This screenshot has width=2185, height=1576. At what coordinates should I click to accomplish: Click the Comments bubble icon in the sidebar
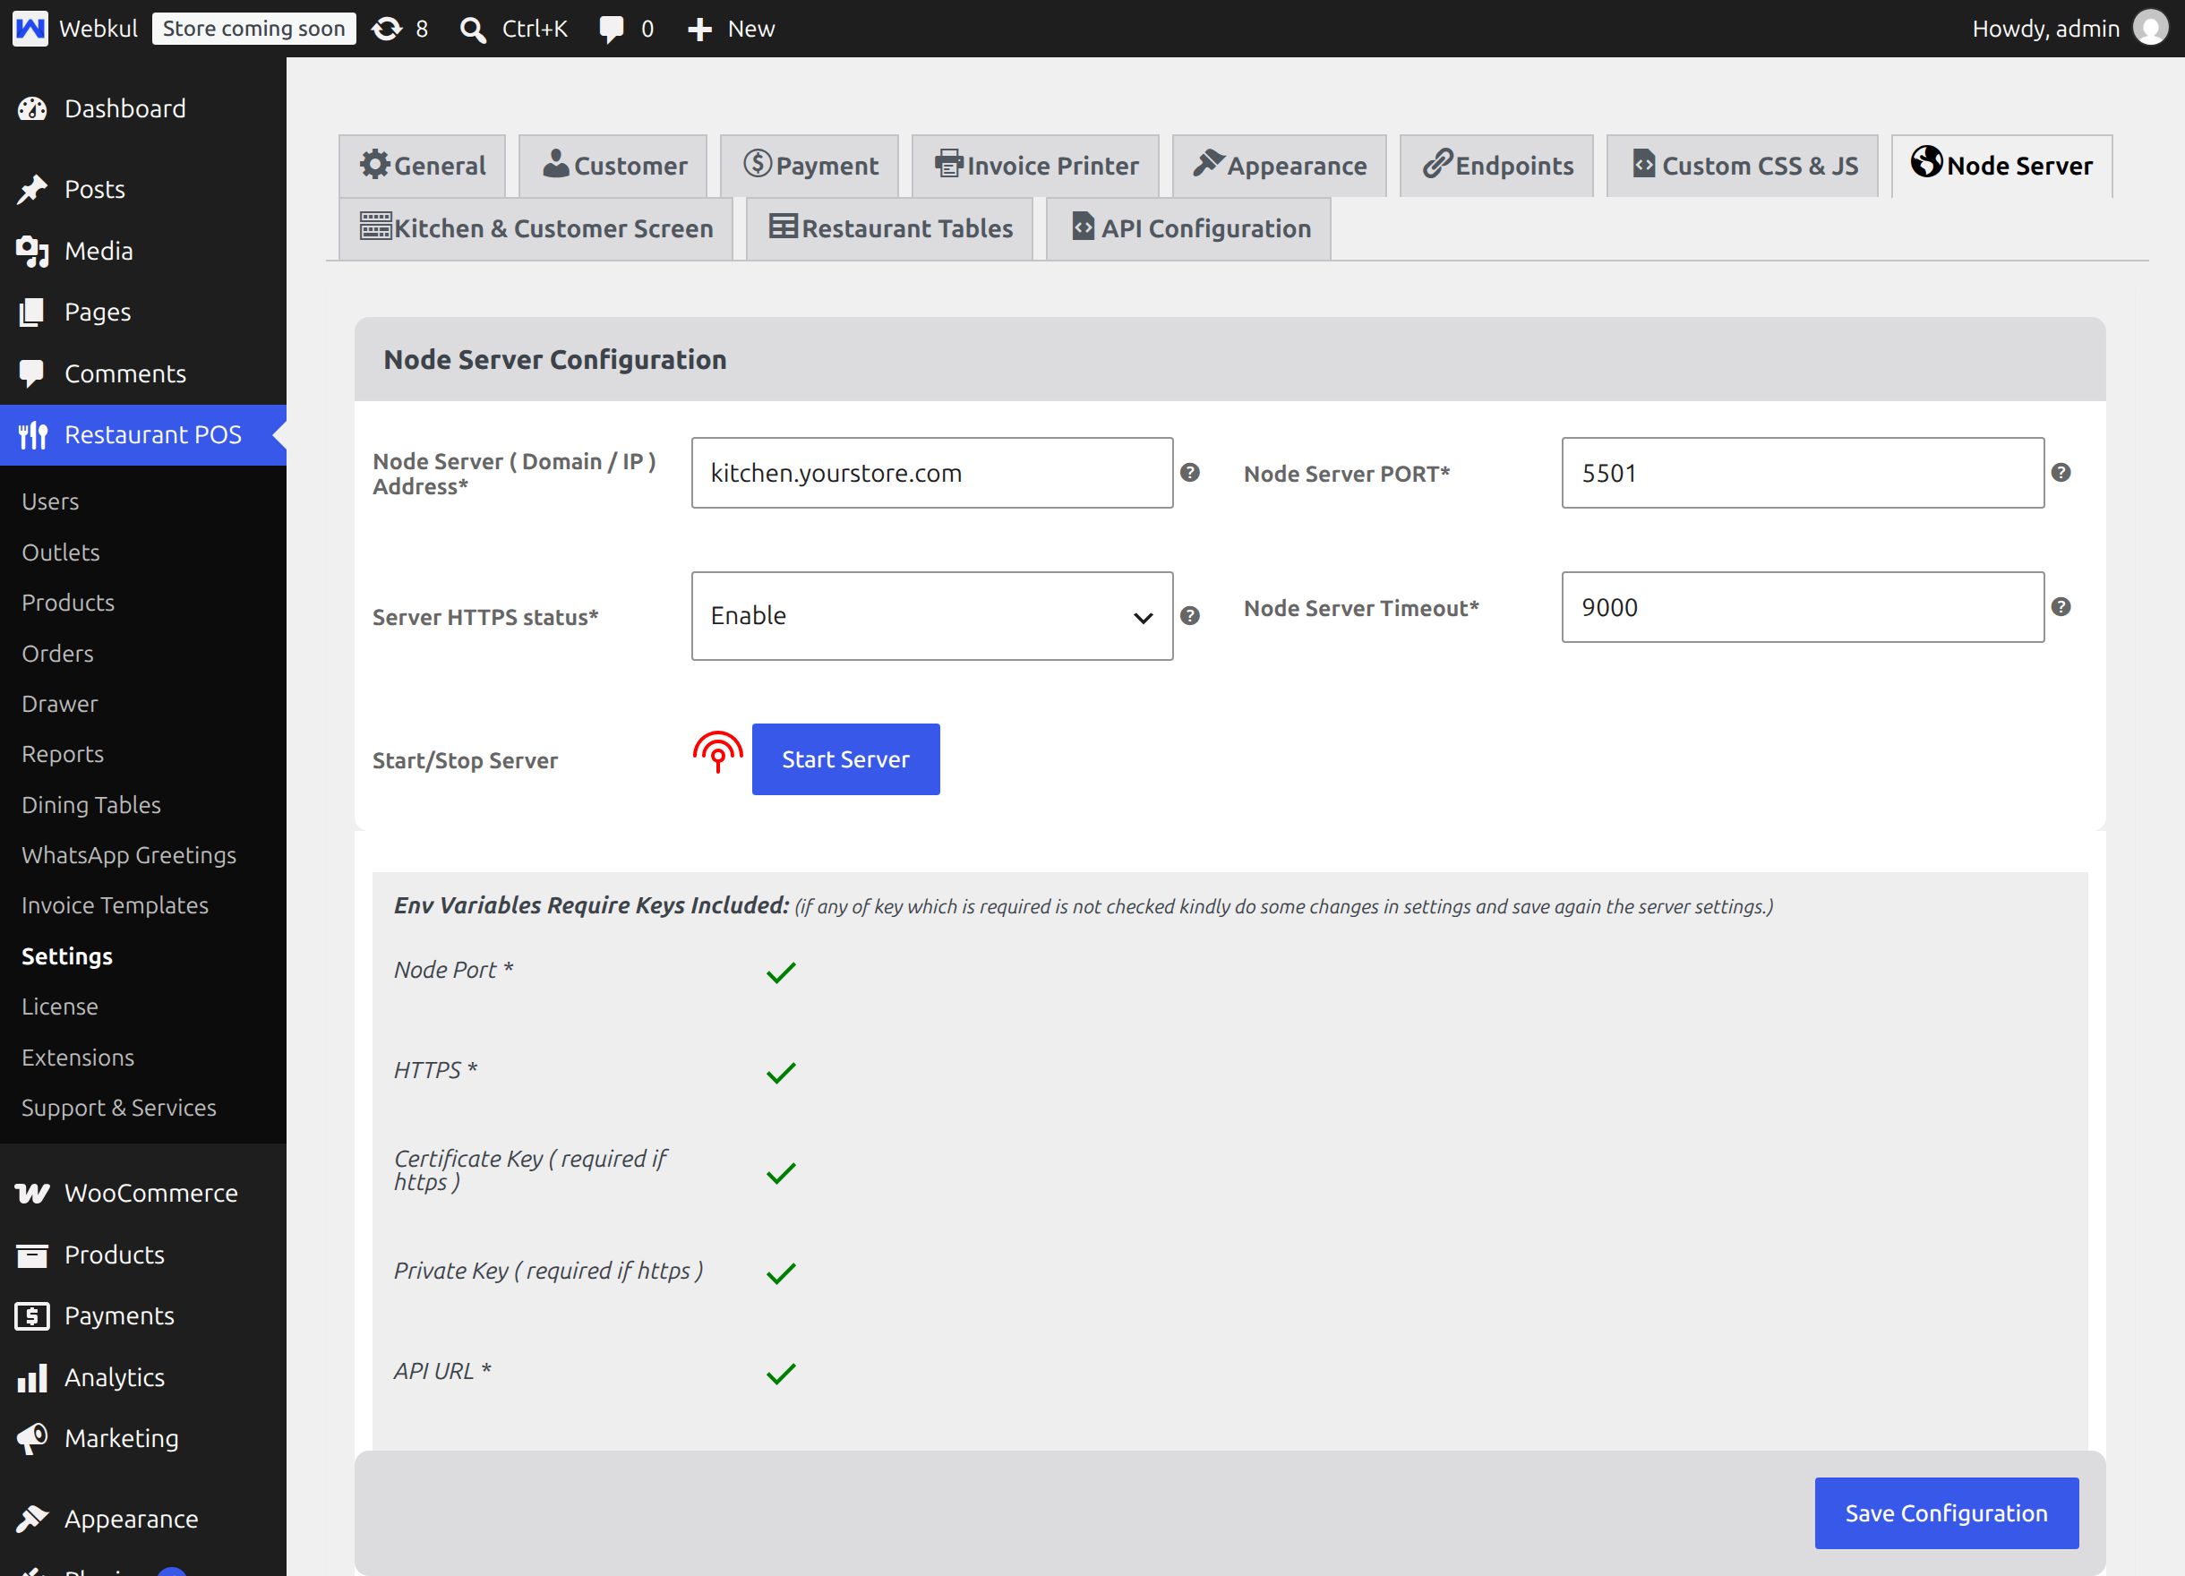click(x=32, y=373)
